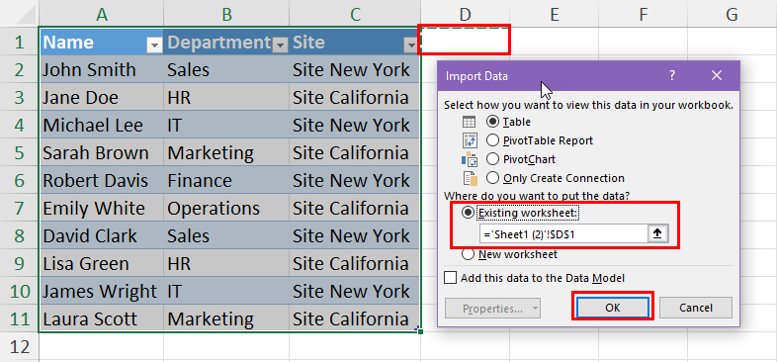777x362 pixels.
Task: Click OK to import the data
Action: [613, 308]
